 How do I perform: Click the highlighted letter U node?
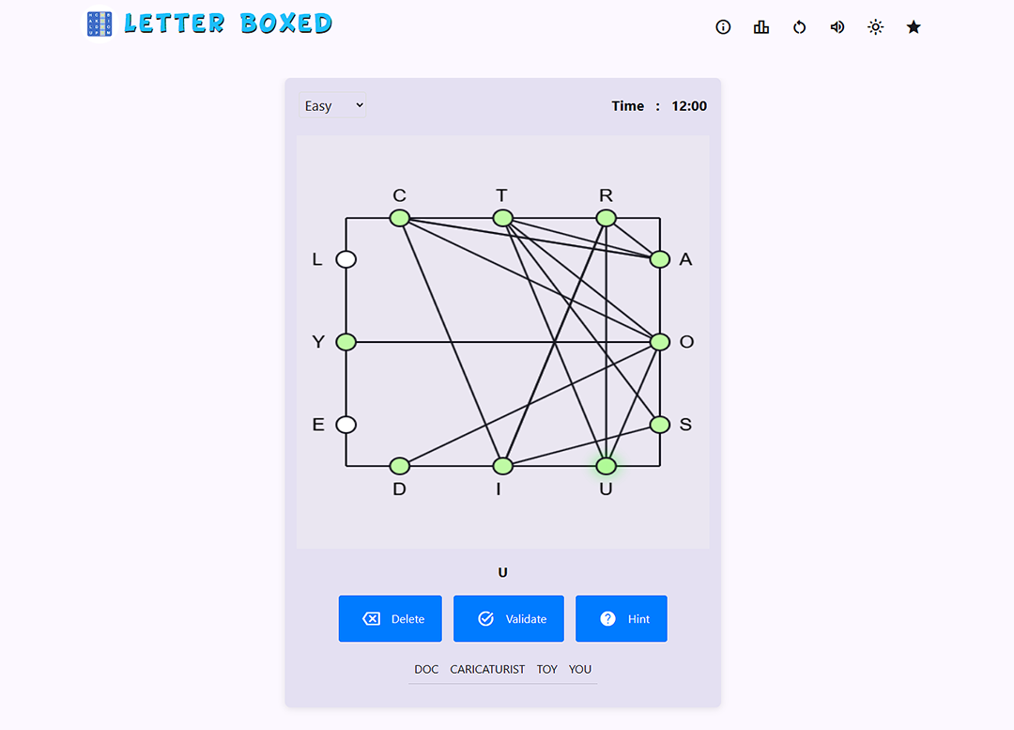coord(606,465)
